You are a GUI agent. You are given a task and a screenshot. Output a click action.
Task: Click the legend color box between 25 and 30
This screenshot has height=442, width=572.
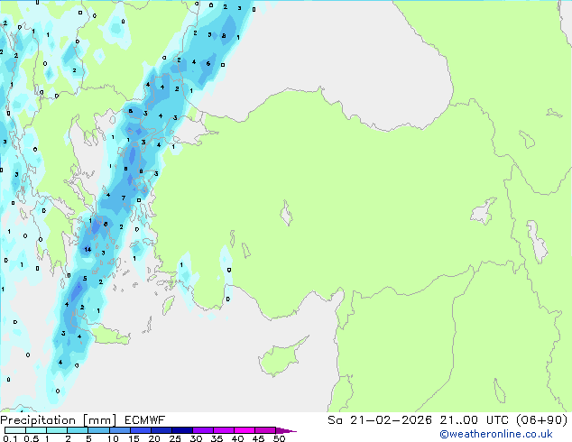182,430
